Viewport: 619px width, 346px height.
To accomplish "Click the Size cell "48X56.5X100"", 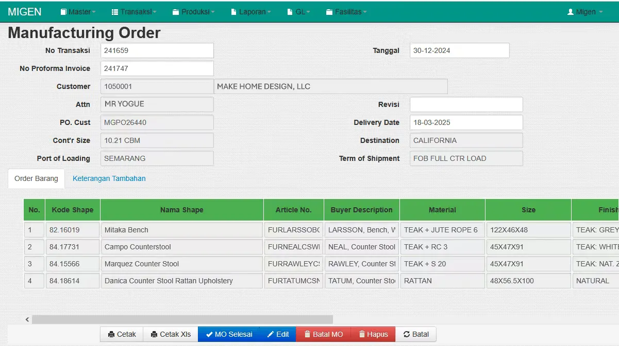I will 528,281.
